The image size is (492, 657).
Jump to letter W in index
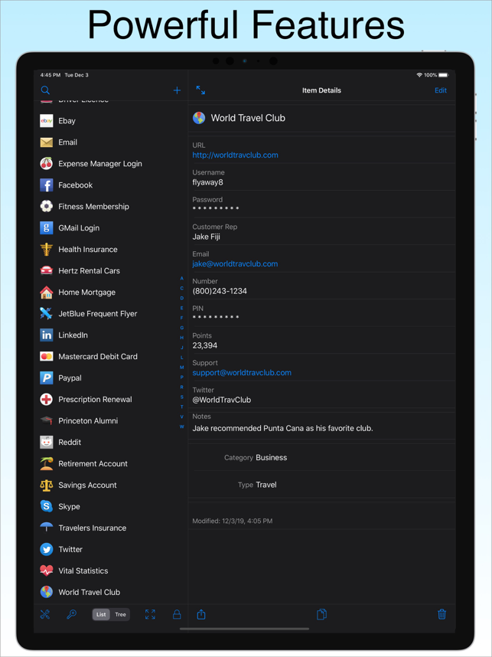(x=181, y=427)
